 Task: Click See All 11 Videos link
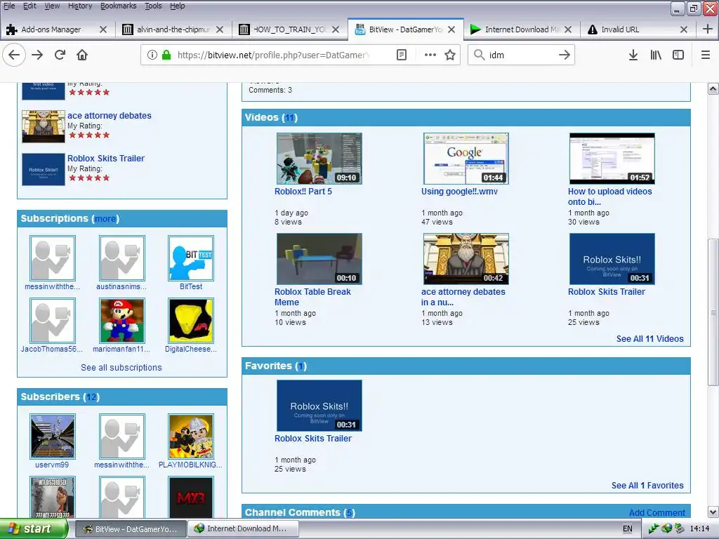coord(649,339)
